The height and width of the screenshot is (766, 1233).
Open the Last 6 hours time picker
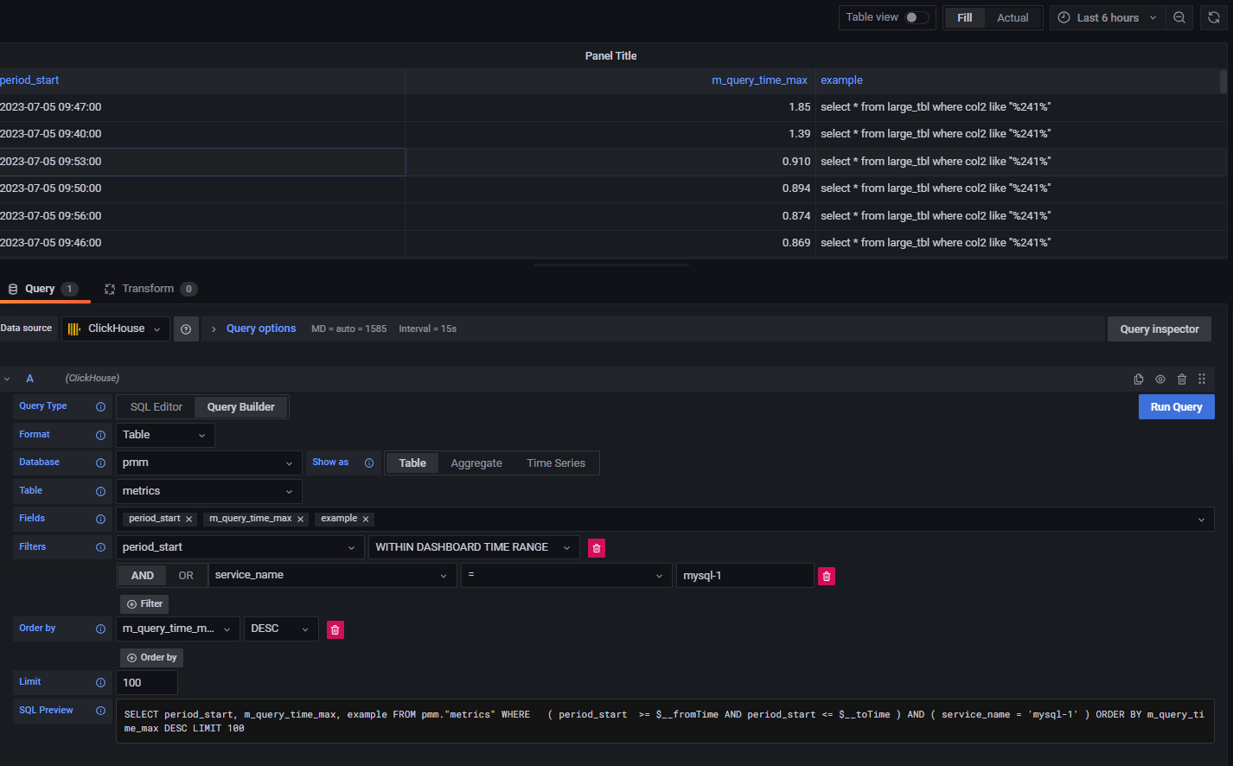[x=1107, y=17]
